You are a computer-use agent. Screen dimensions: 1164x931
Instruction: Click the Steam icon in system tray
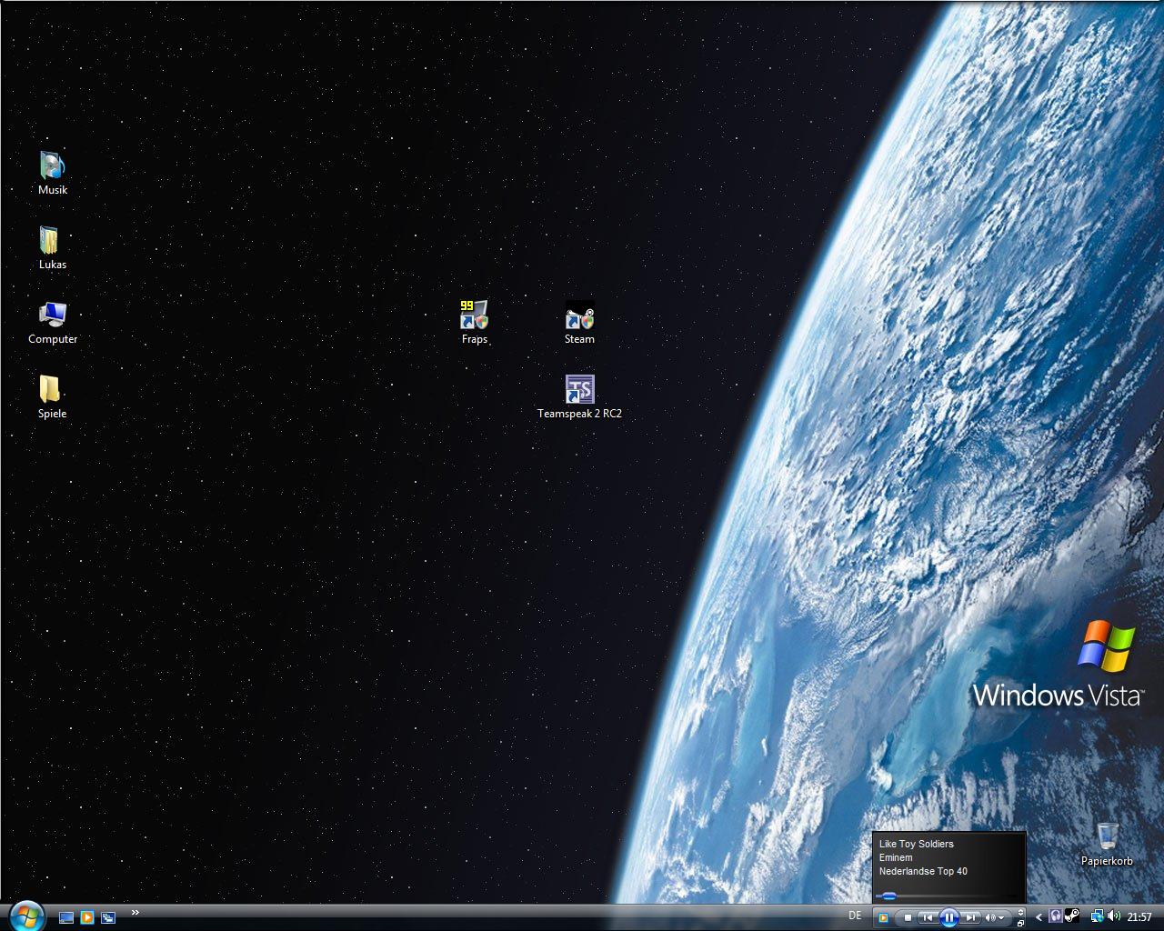tap(1072, 916)
